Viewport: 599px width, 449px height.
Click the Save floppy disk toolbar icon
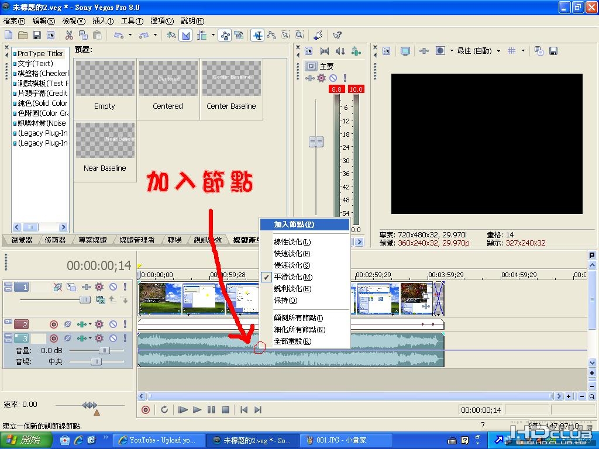pos(36,35)
